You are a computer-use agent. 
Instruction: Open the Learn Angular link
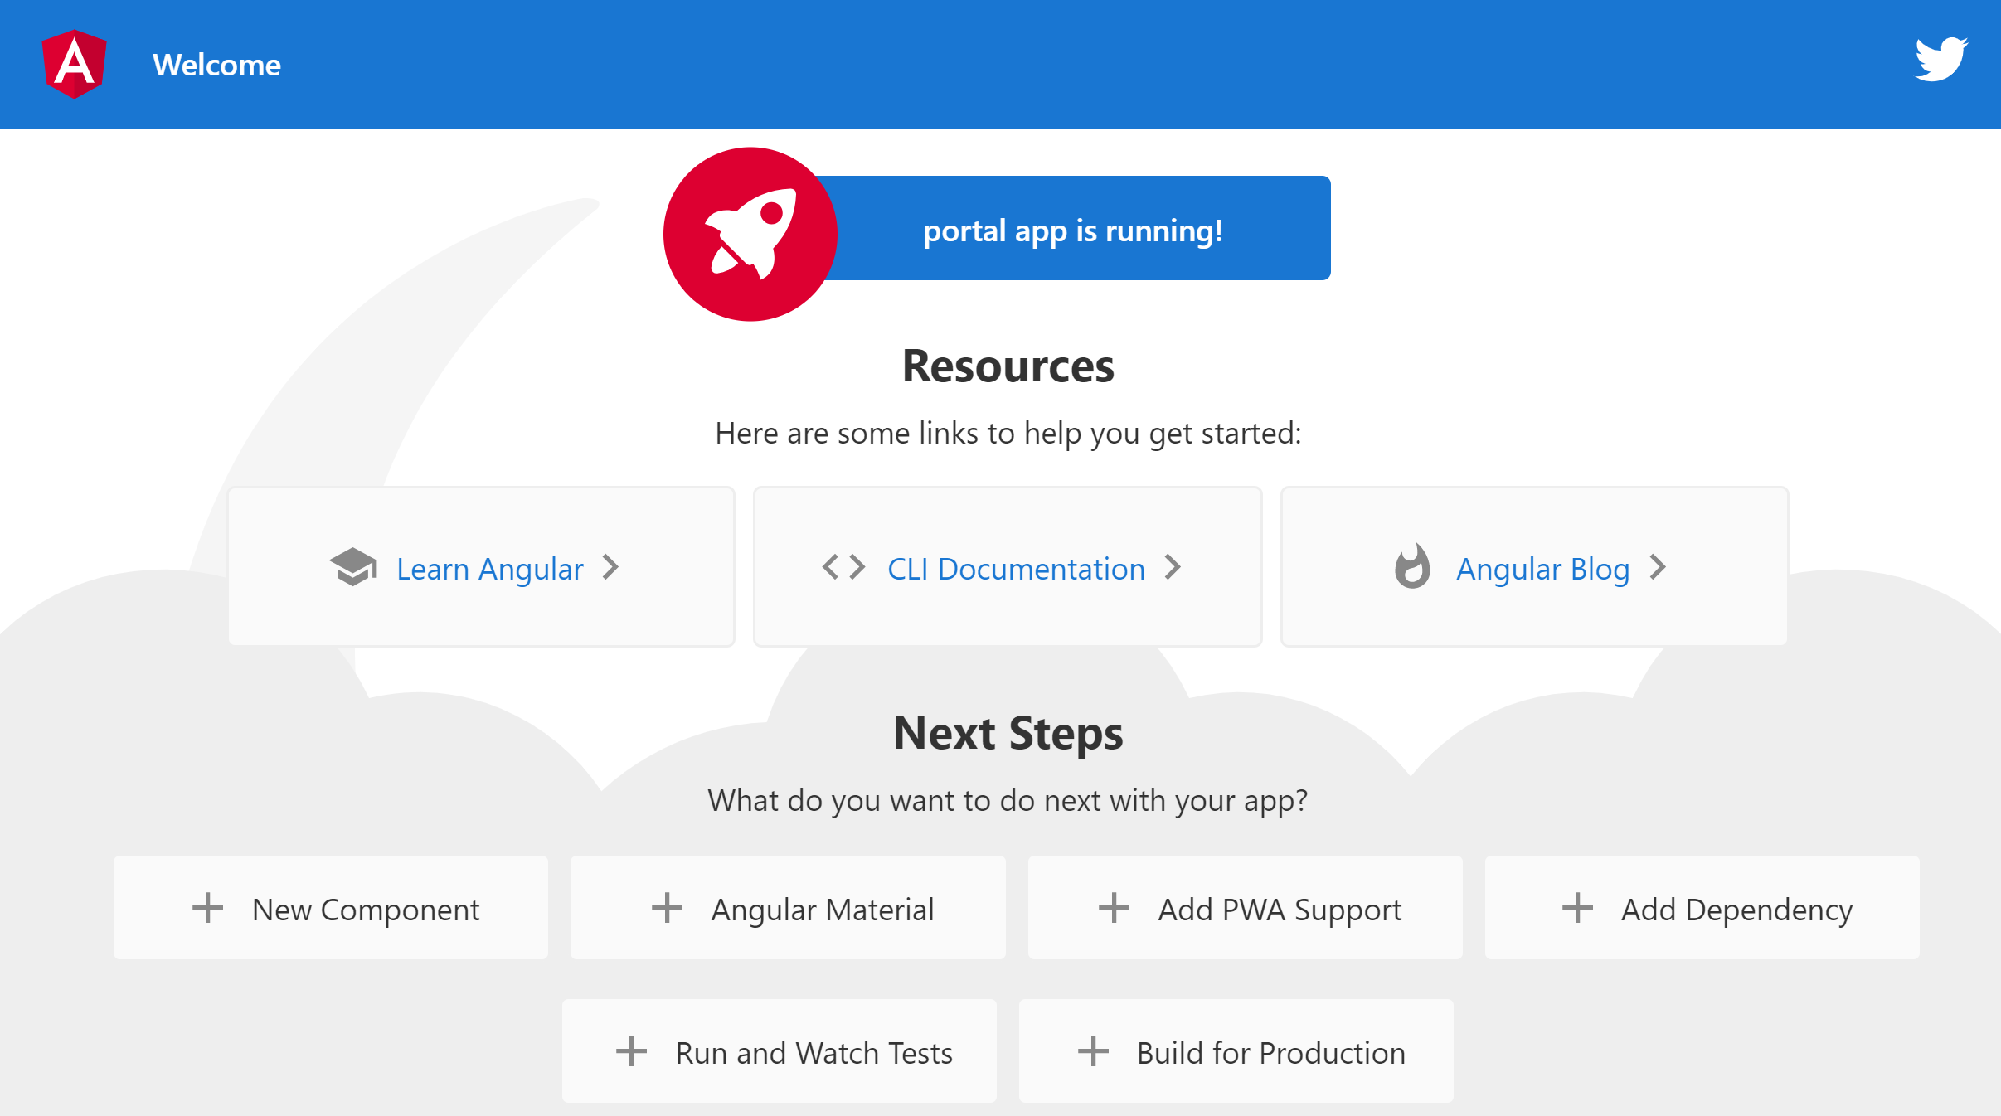click(x=489, y=569)
